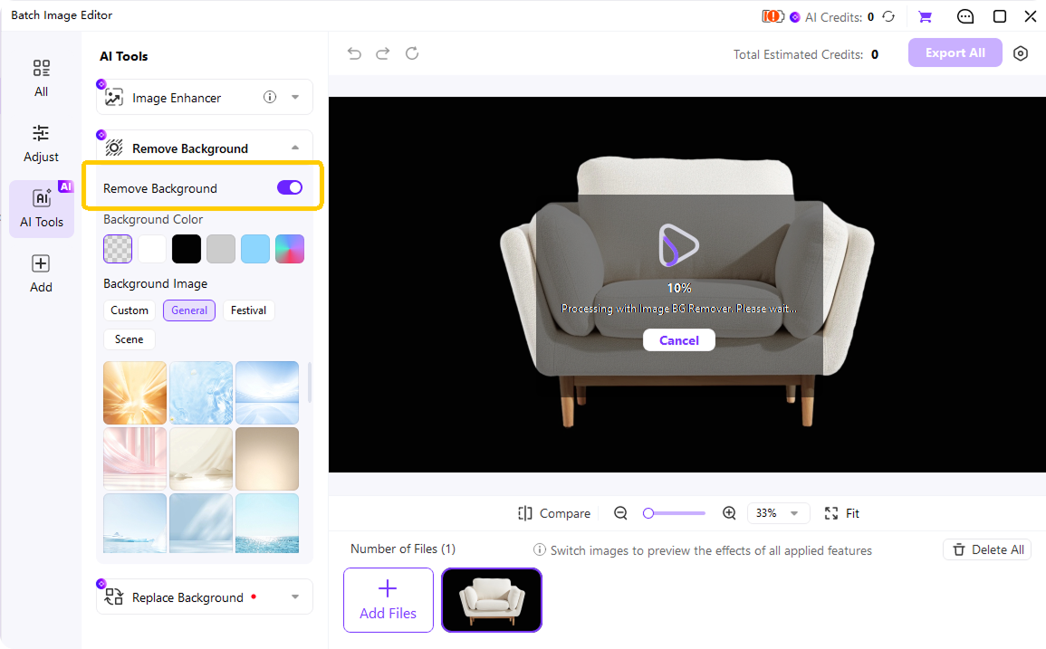Click the Fit button label
Viewport: 1046px width, 649px height.
pos(852,513)
